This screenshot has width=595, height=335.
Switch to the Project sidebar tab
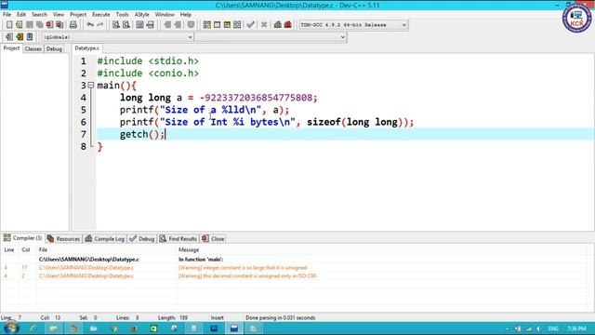point(11,48)
